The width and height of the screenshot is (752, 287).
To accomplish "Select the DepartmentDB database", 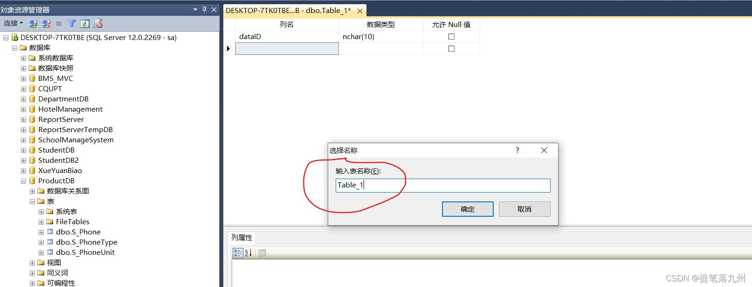I will [63, 99].
